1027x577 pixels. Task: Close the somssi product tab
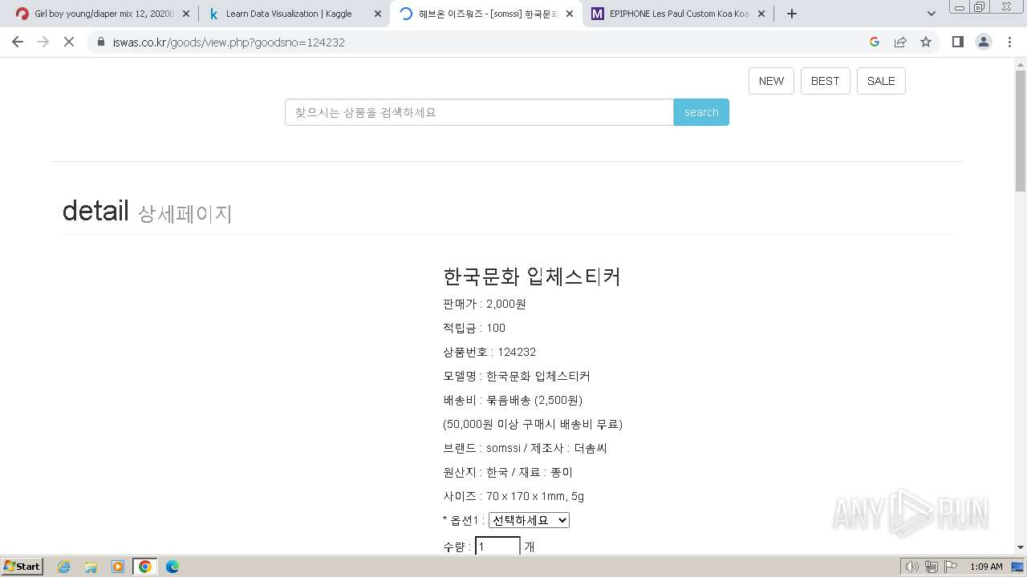coord(570,14)
